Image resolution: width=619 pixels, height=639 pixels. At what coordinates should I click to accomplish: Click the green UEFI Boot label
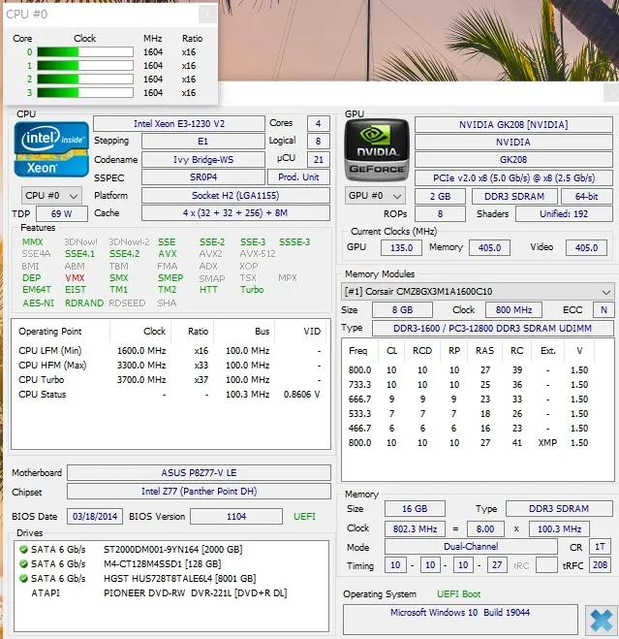tap(458, 594)
